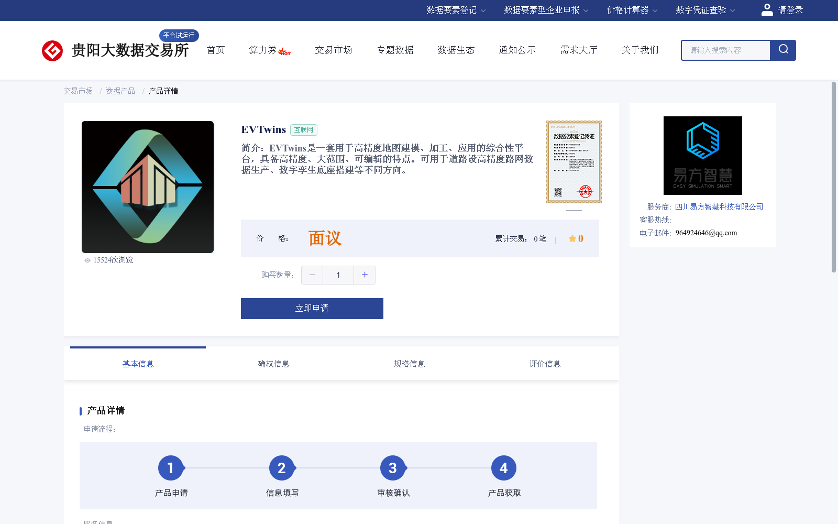The height and width of the screenshot is (524, 838).
Task: Open the 需求大厅 navigation item
Action: (579, 50)
